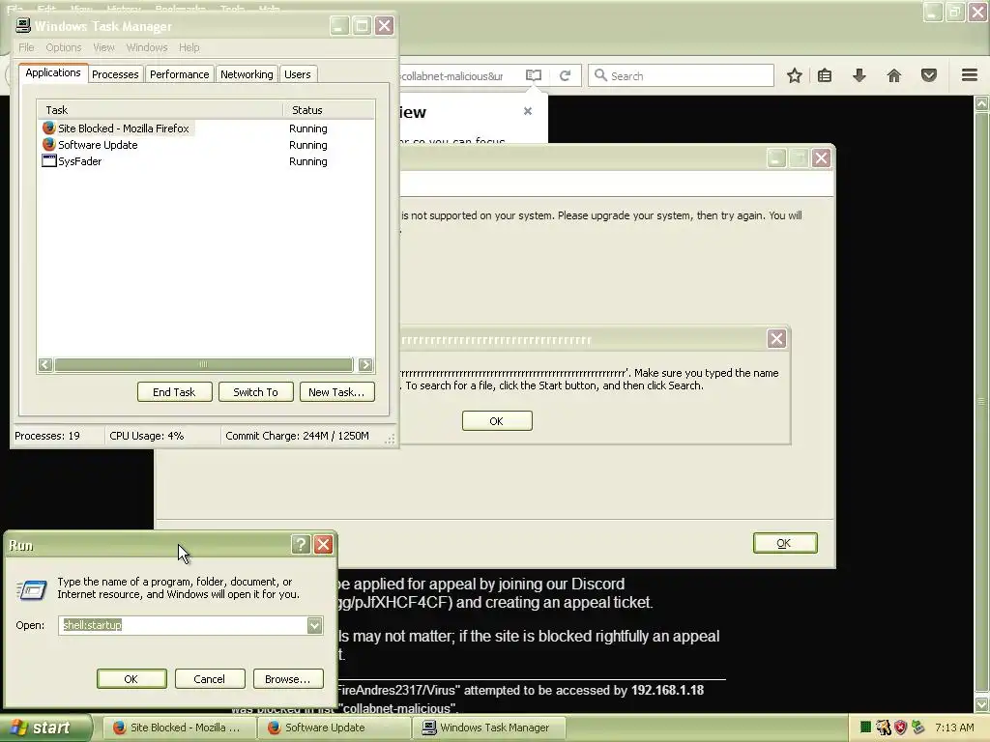
Task: Click the Open text field in Run dialog
Action: pyautogui.click(x=183, y=625)
